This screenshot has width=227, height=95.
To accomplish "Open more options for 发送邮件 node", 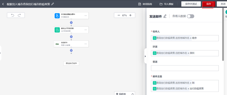I will pyautogui.click(x=86, y=44).
